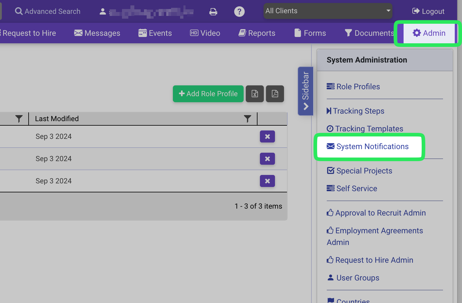Open the Messages menu

[x=97, y=33]
